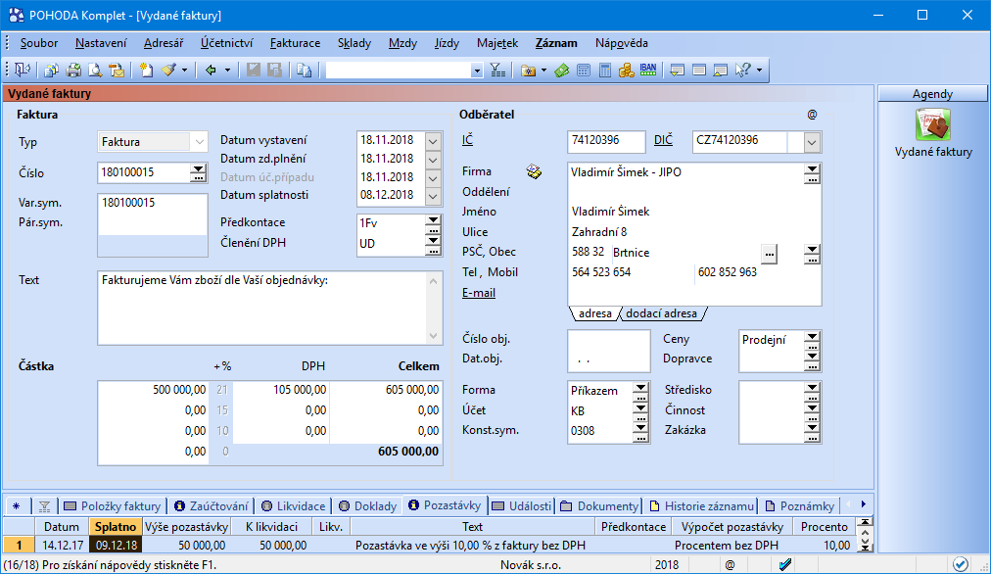Switch to Položky faktury tab
Screen dimensions: 991x574
(114, 506)
